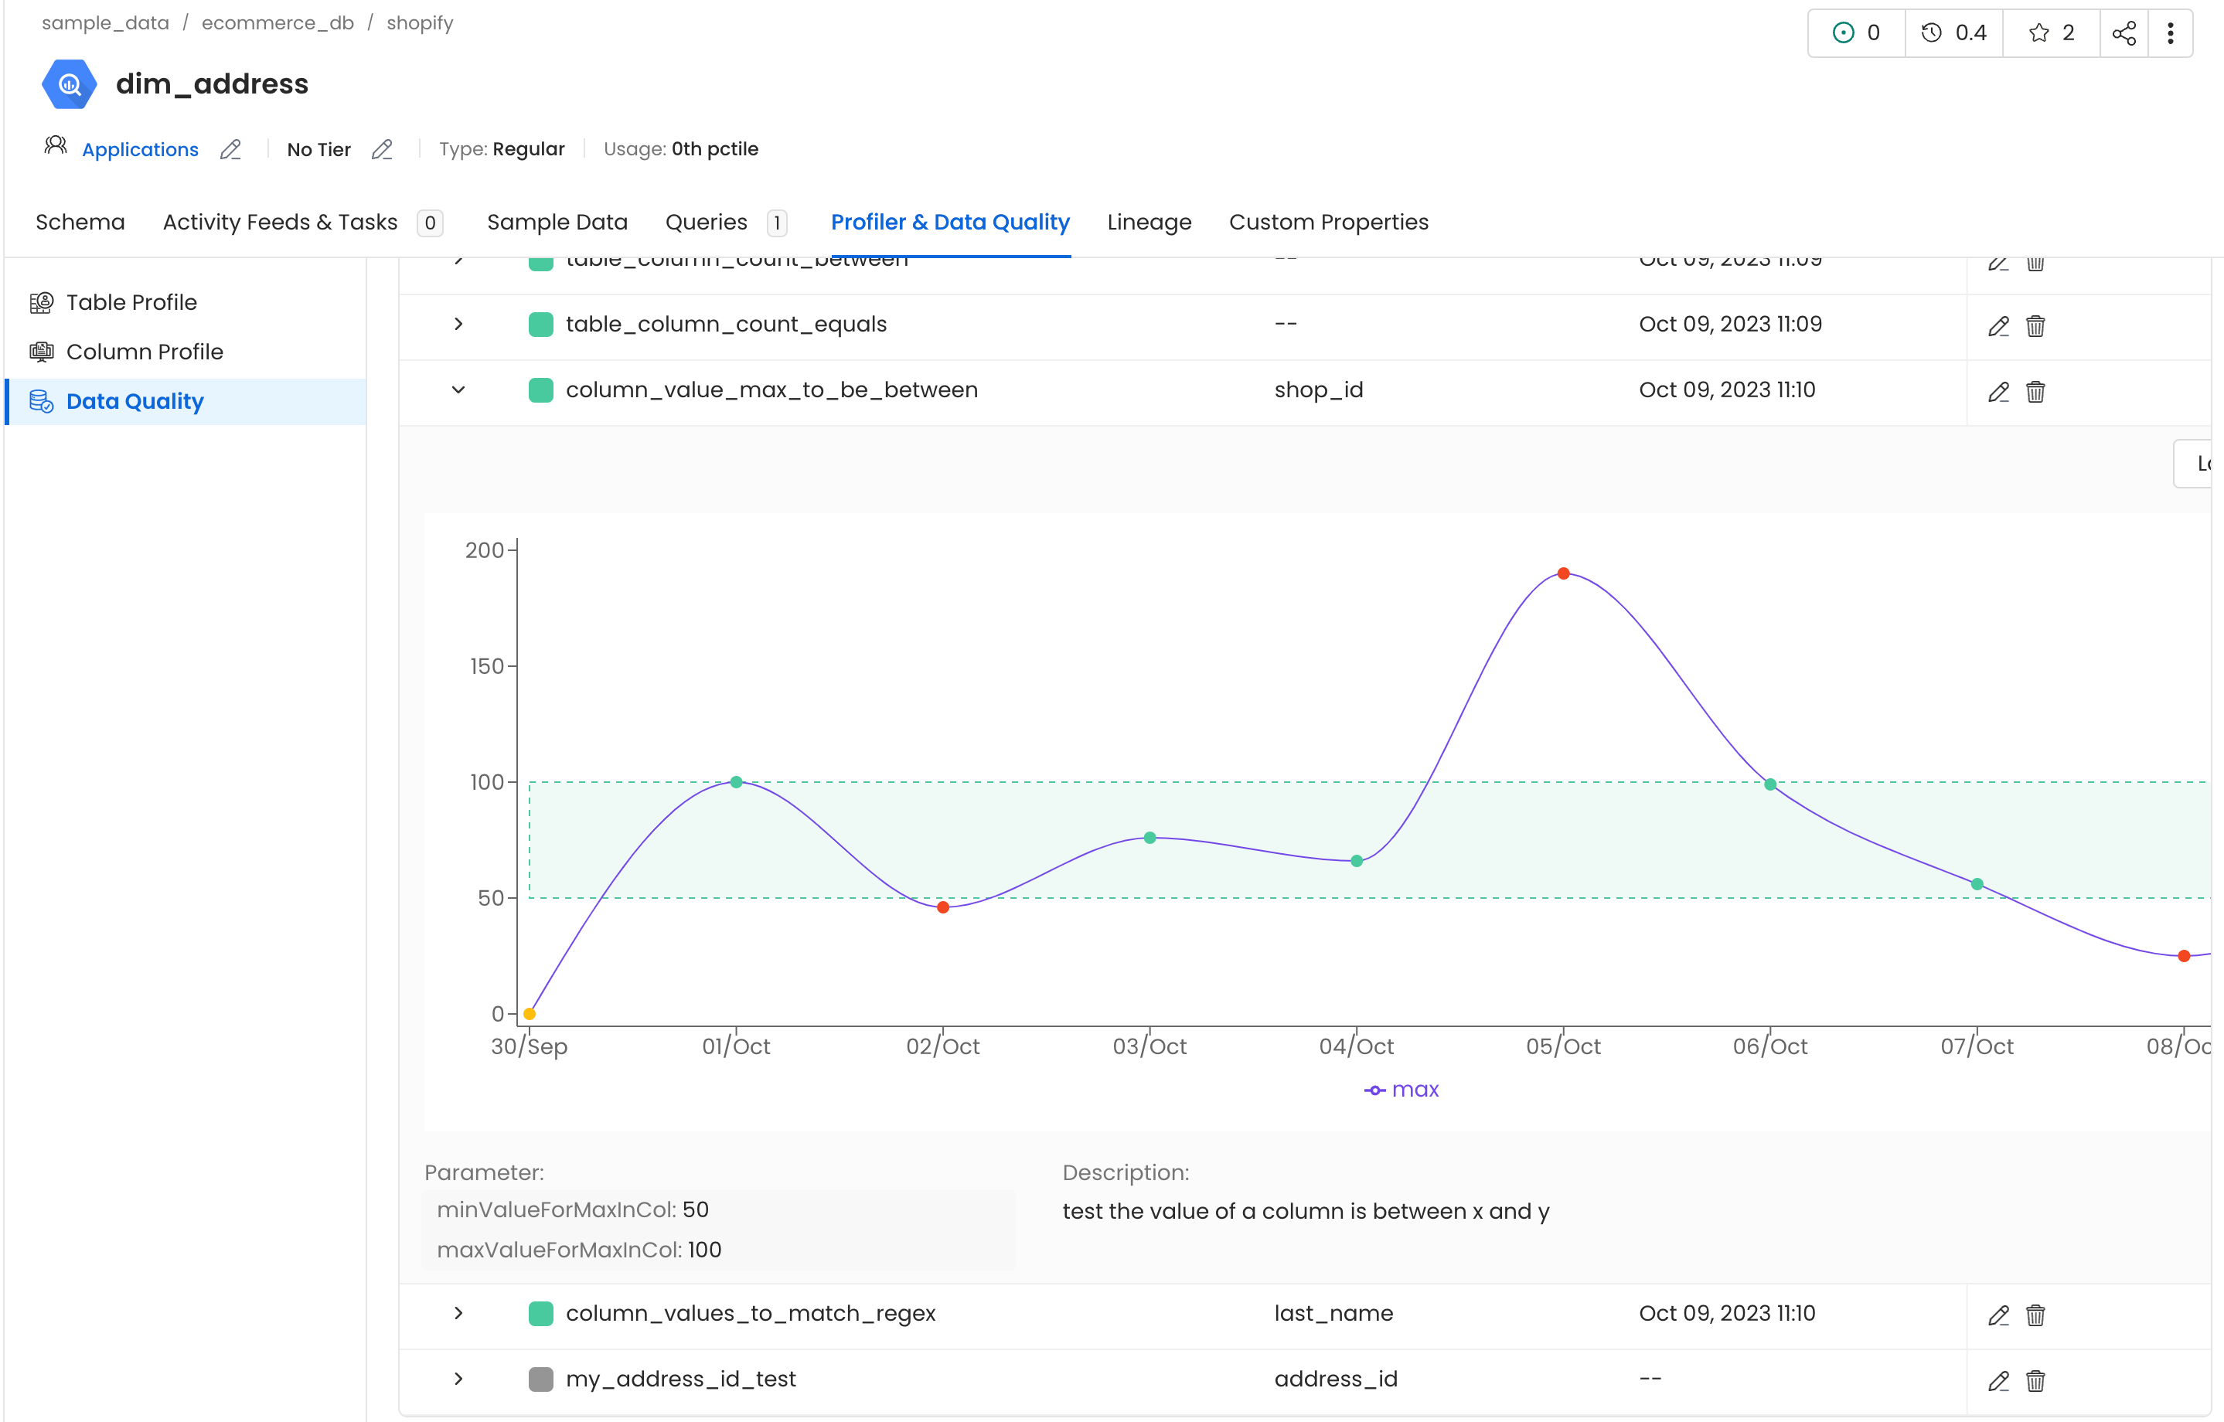Delete the column_values_to_match_regex test
The height and width of the screenshot is (1422, 2224).
tap(2035, 1315)
